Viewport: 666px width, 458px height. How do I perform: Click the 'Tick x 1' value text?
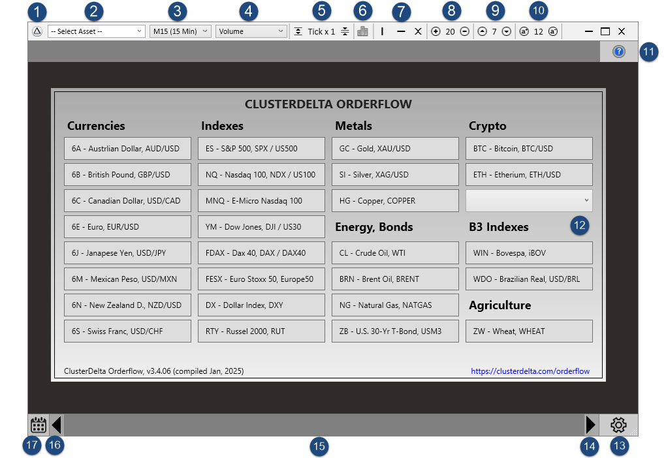pos(321,31)
